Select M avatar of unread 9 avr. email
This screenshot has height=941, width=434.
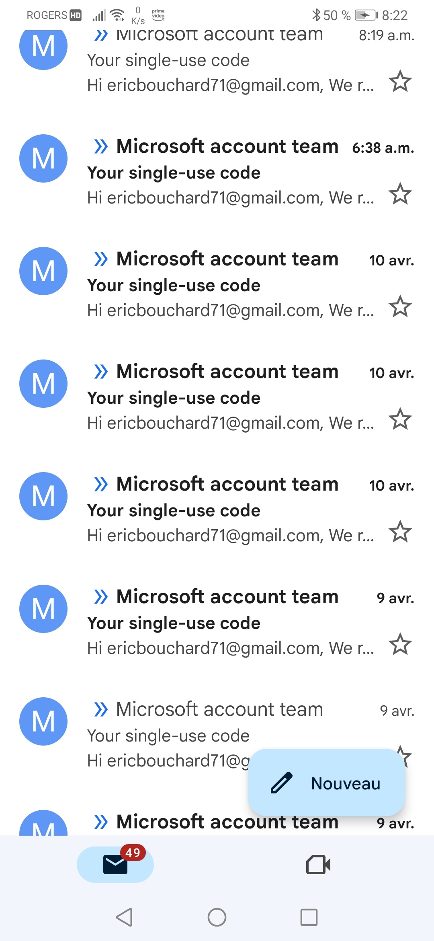[43, 609]
